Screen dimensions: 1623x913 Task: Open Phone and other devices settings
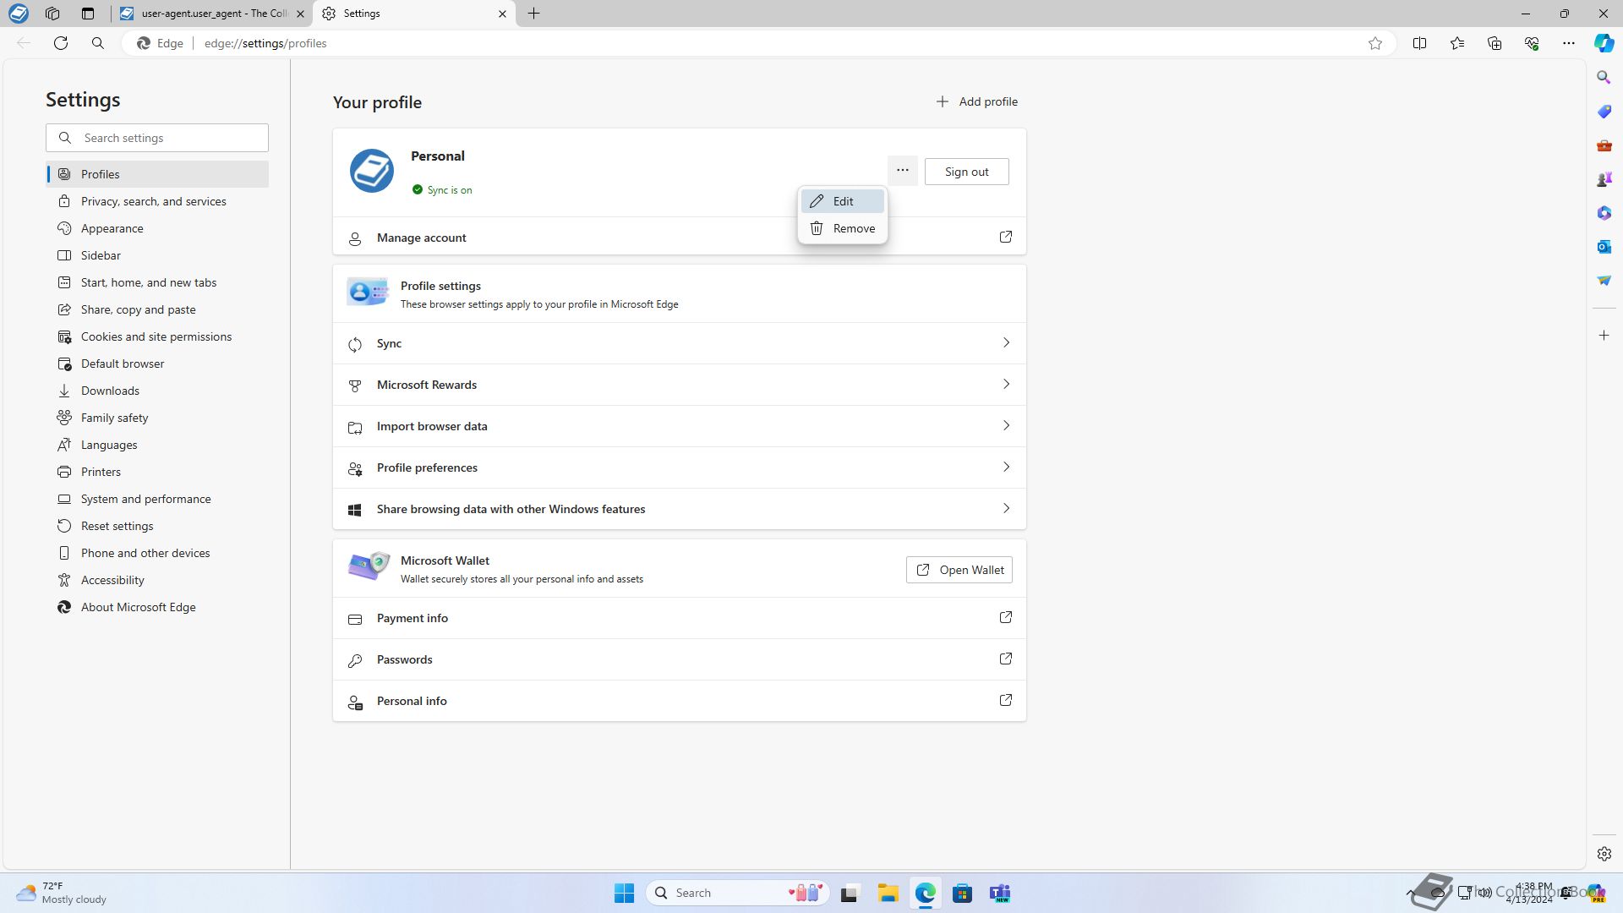point(157,553)
